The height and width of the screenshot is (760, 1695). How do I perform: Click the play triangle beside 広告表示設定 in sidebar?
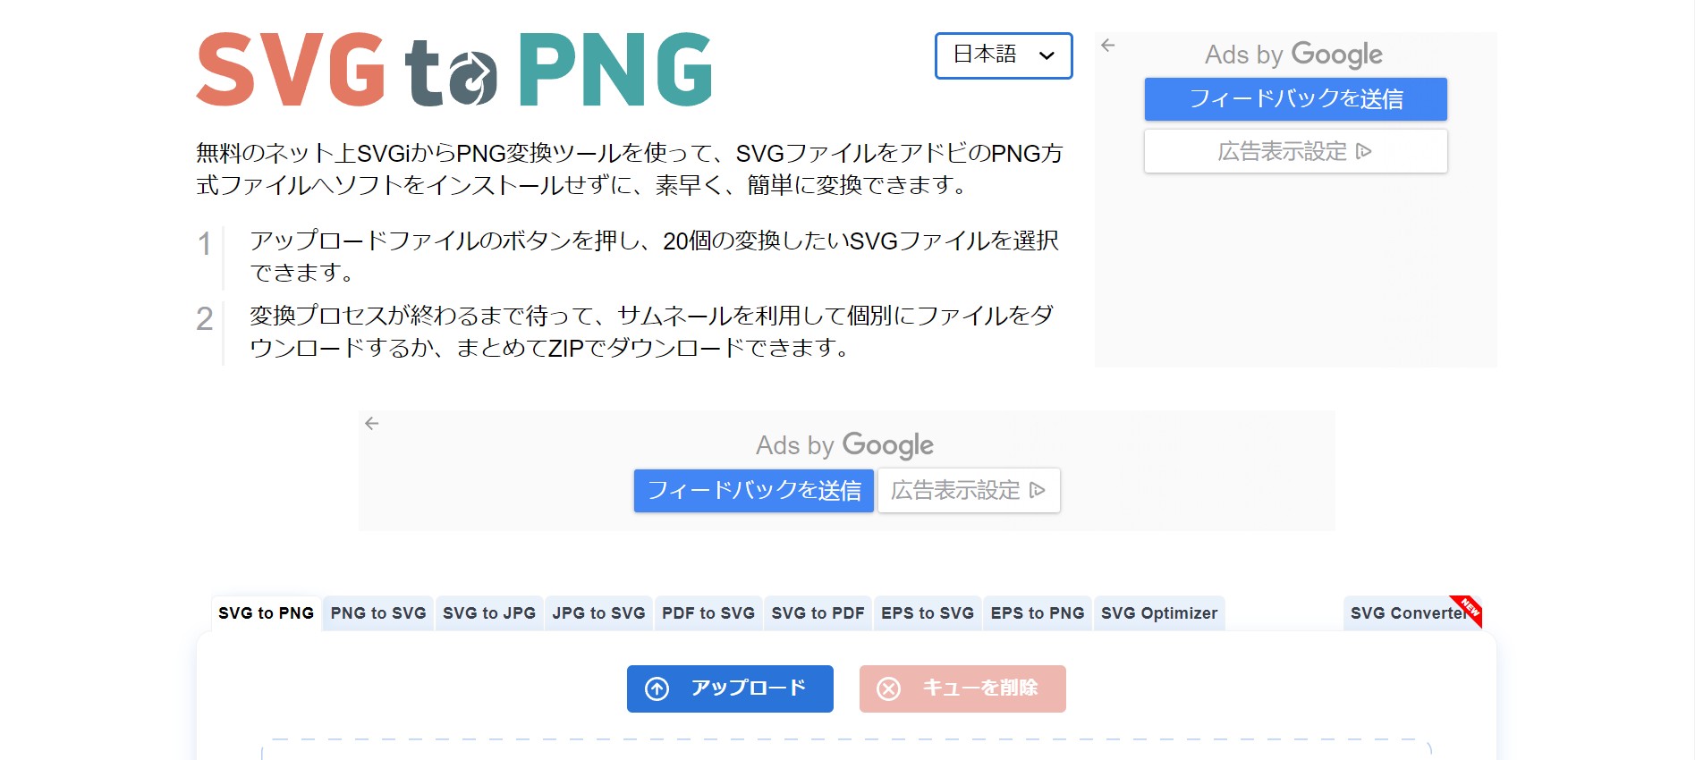[1362, 151]
